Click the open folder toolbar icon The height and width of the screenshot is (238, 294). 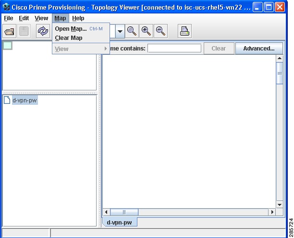(9, 31)
